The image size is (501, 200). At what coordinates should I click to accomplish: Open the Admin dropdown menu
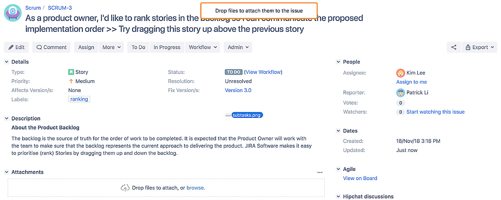pyautogui.click(x=238, y=47)
